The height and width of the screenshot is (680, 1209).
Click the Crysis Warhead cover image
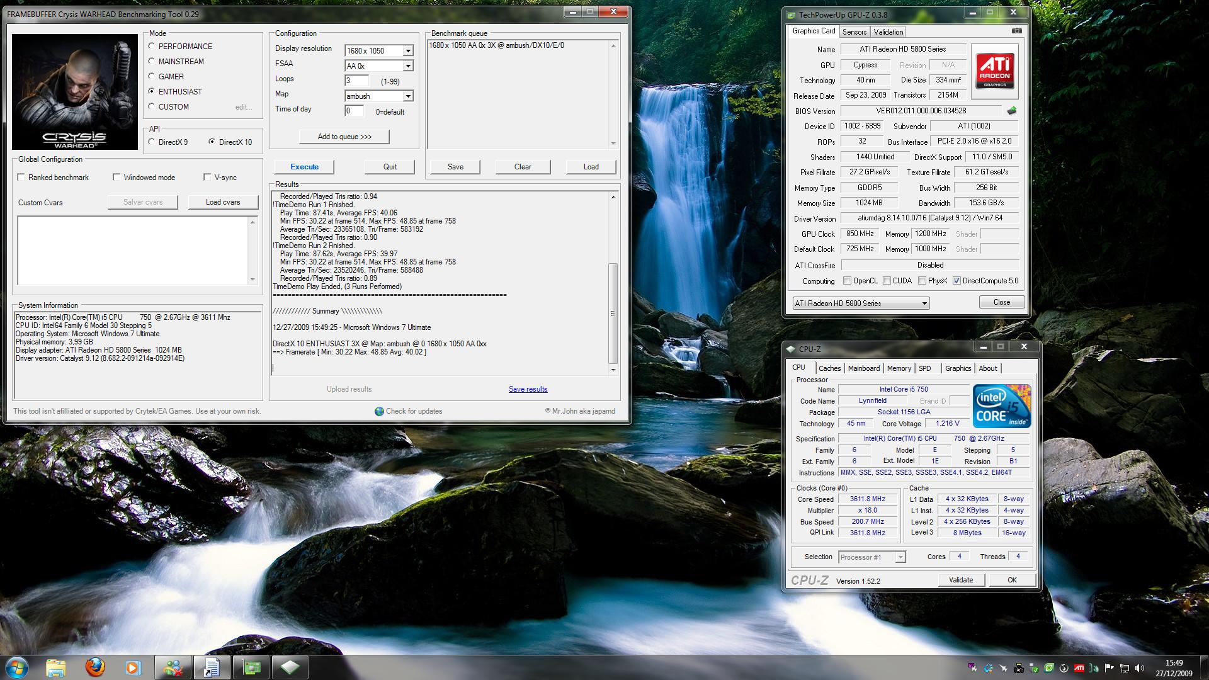pos(75,92)
